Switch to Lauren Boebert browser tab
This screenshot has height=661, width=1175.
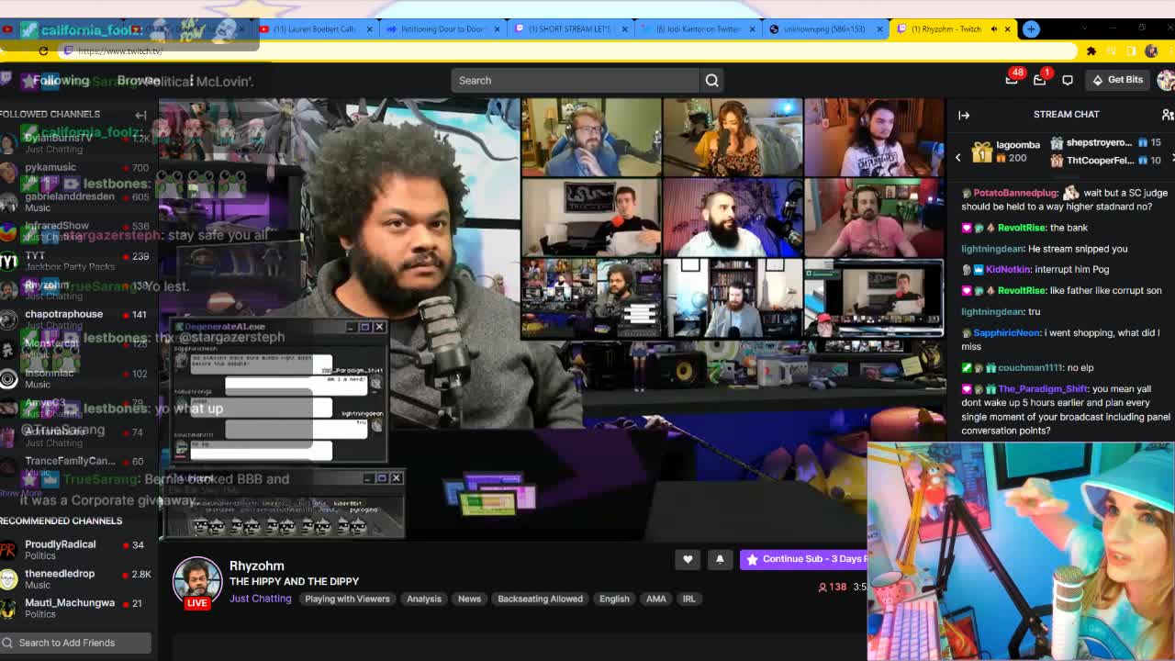314,28
